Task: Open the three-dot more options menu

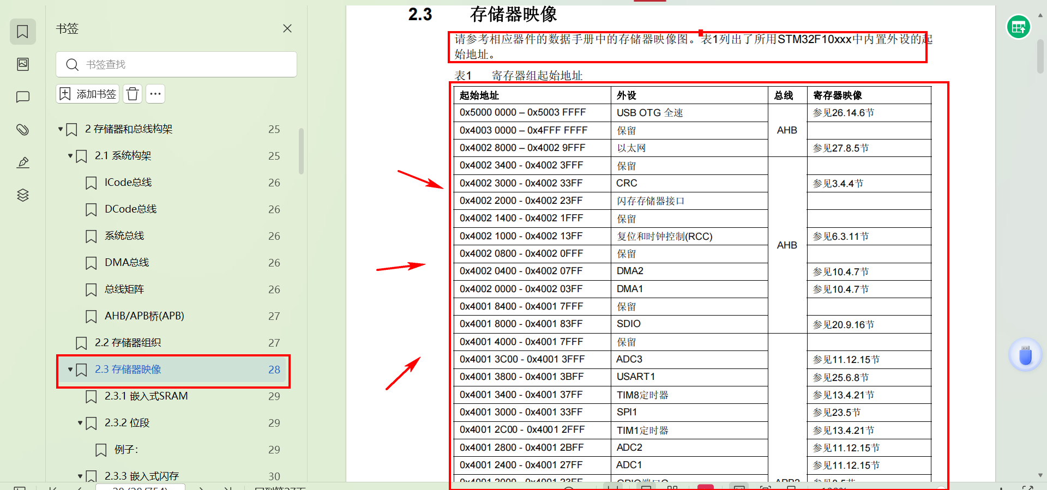Action: (155, 94)
